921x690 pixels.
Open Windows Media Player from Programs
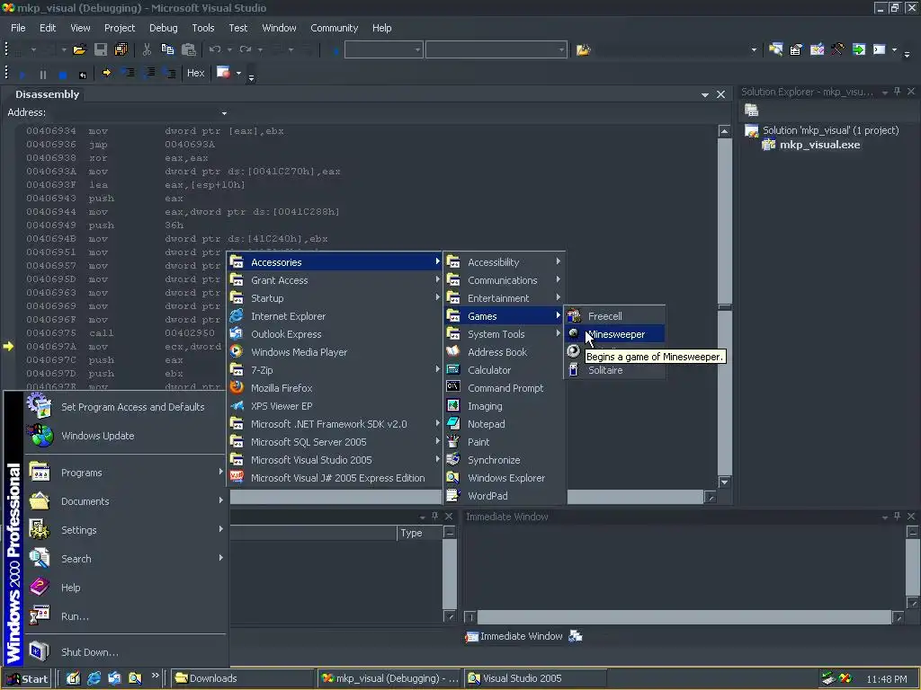tap(335, 352)
